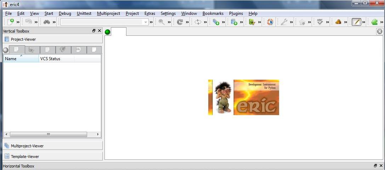Toggle the highlighted pencil edit toolbar button
Screen dimensions: 385x170
pos(356,22)
